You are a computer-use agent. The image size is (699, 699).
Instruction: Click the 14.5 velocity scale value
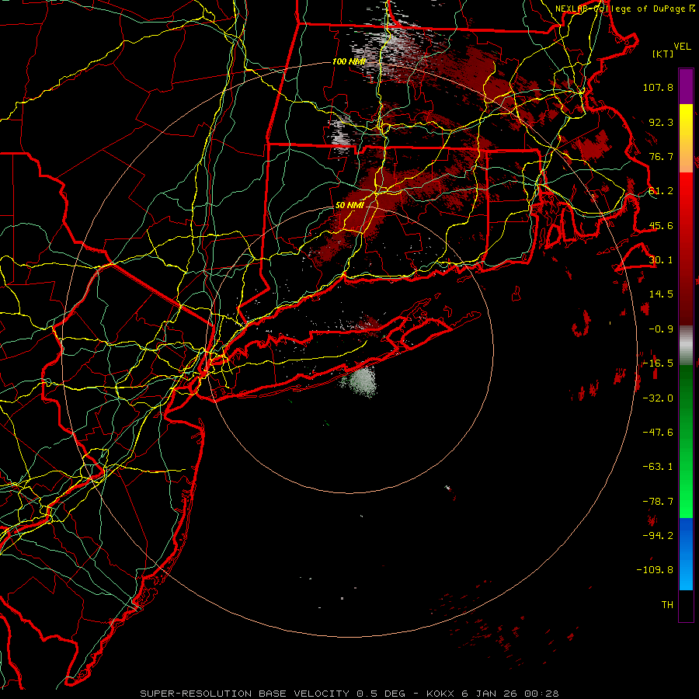661,294
